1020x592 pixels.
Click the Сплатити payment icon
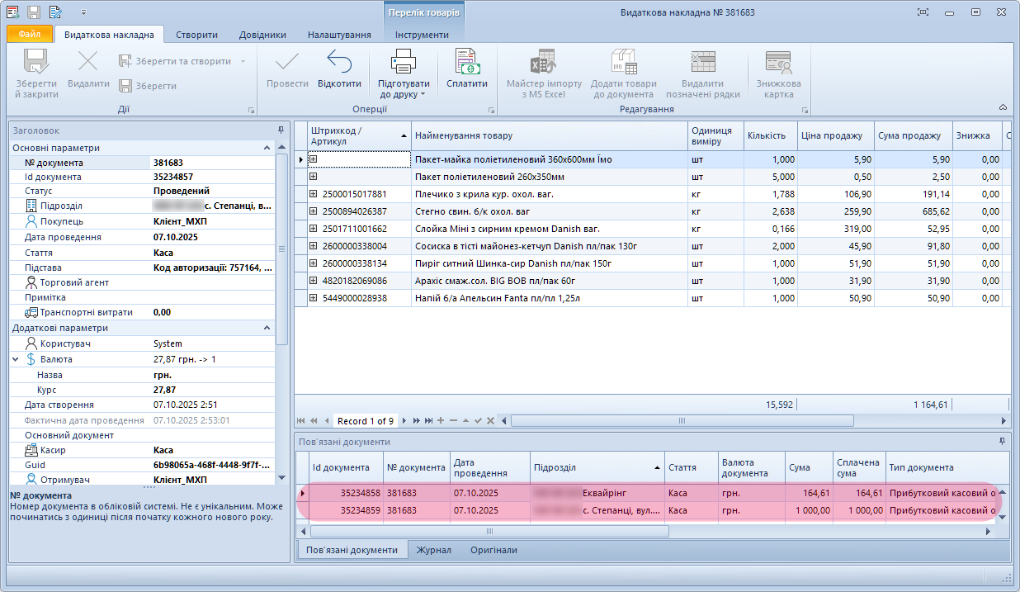click(467, 63)
